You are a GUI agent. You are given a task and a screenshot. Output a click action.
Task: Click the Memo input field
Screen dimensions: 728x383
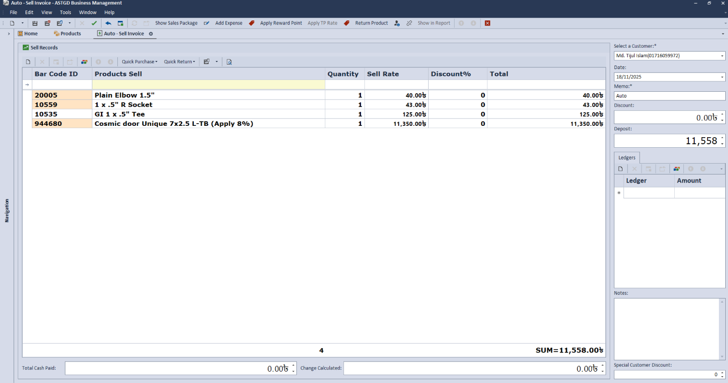[x=669, y=96]
